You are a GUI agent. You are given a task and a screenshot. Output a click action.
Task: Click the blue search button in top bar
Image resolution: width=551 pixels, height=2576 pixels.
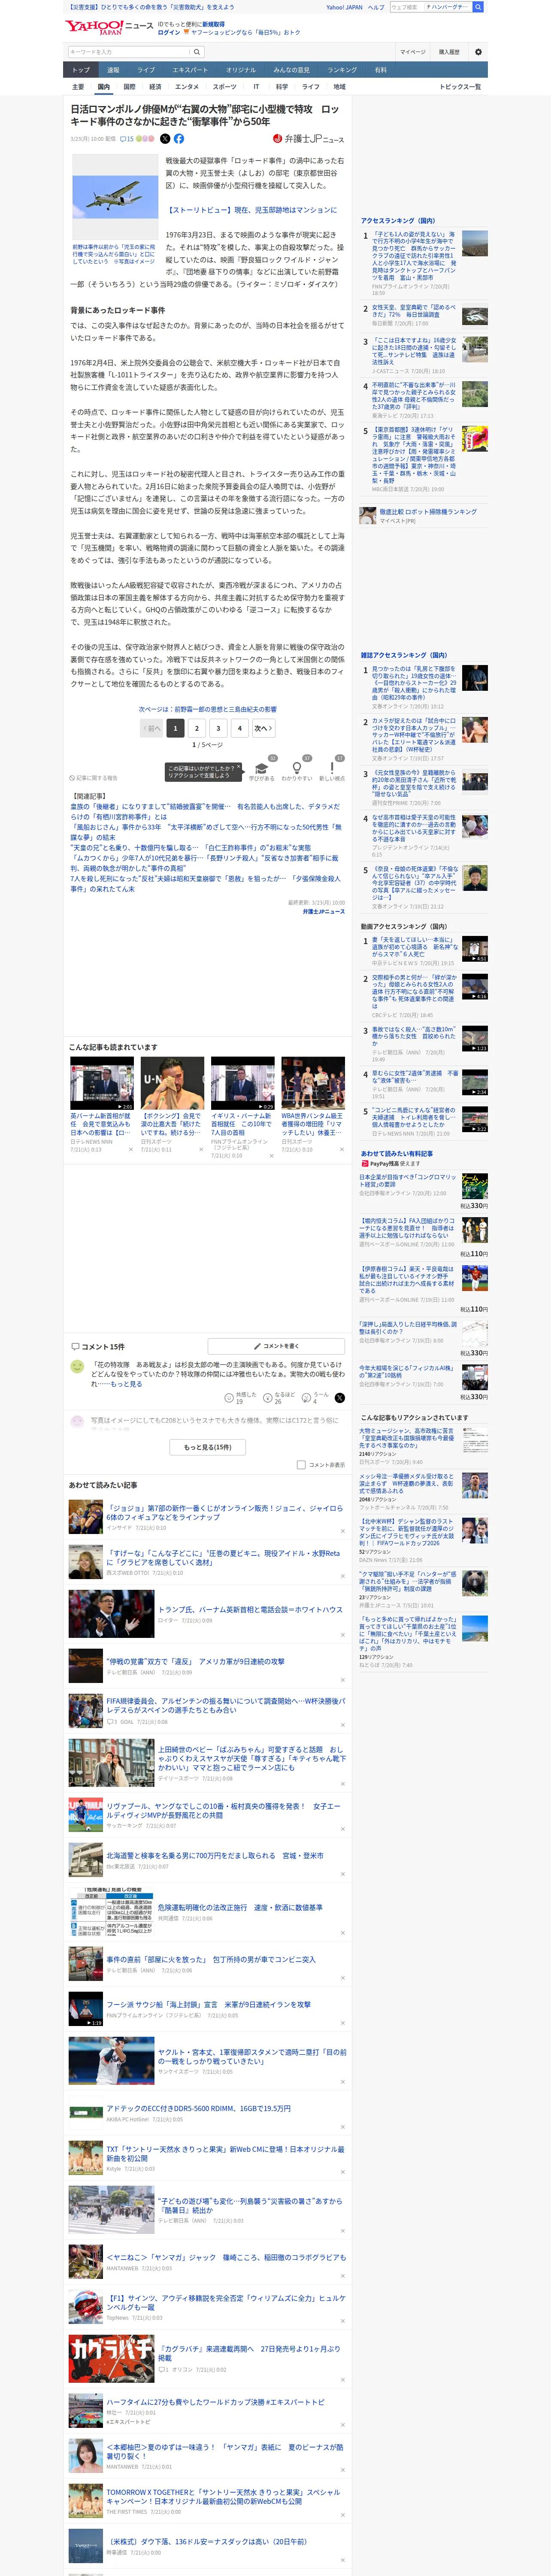click(478, 7)
